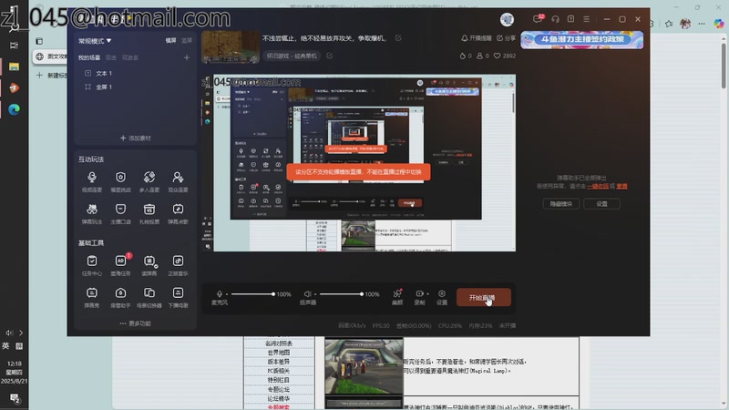Screen dimensions: 729x410
Task: Open the 观众连麦 interactive feature
Action: [x=178, y=181]
